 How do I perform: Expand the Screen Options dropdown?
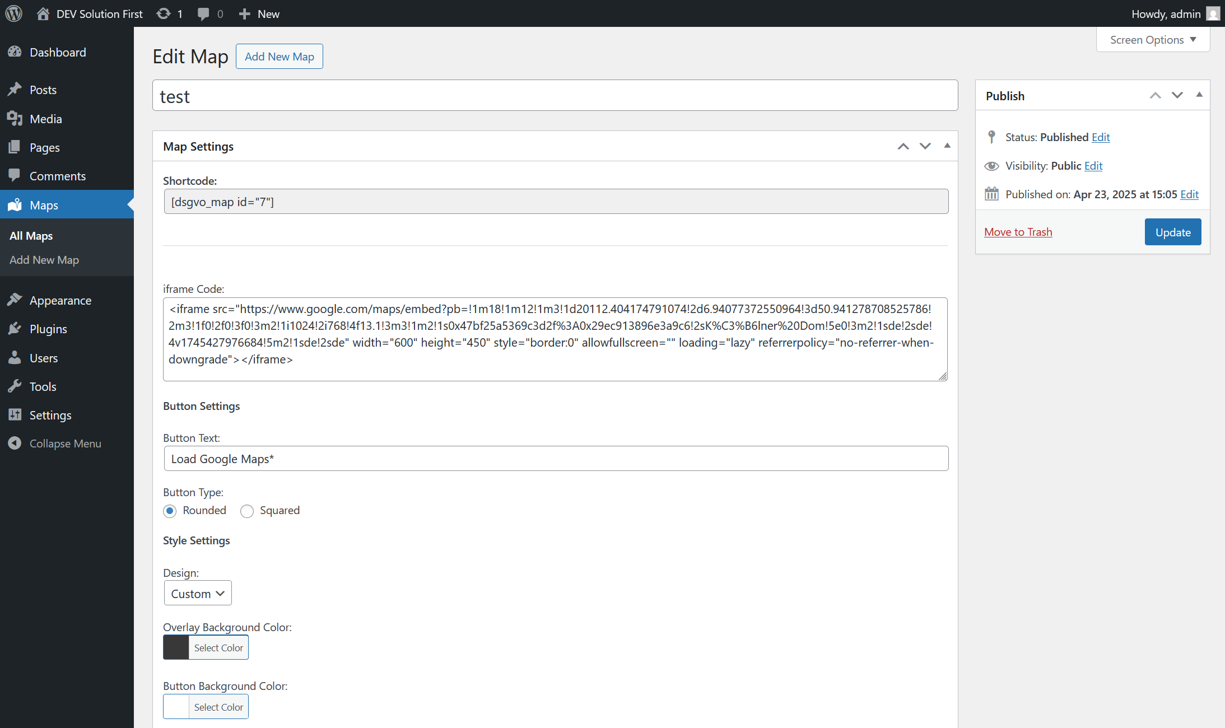(x=1153, y=40)
